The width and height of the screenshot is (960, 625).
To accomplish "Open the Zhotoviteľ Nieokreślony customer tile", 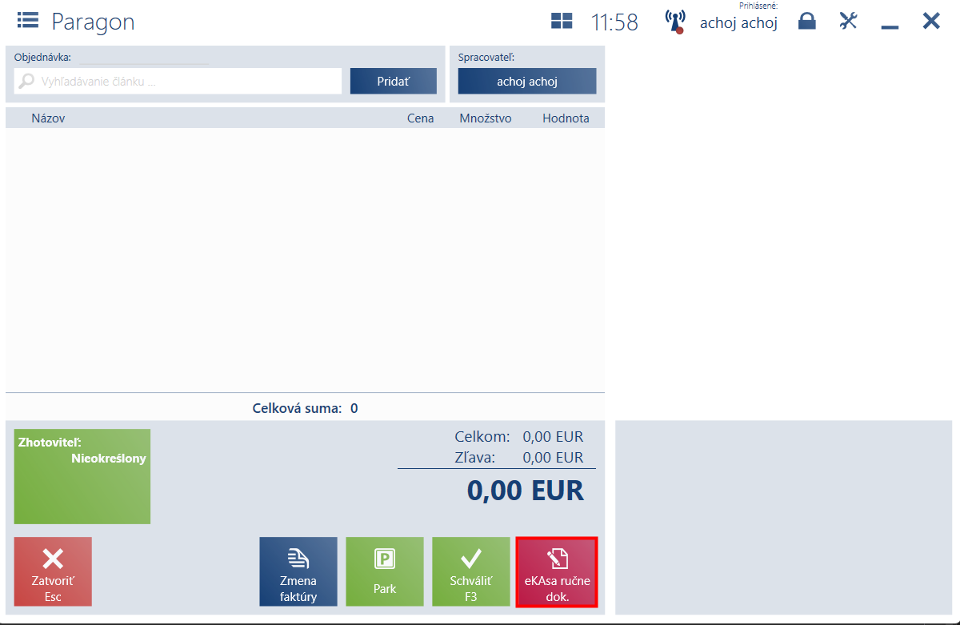I will (82, 476).
